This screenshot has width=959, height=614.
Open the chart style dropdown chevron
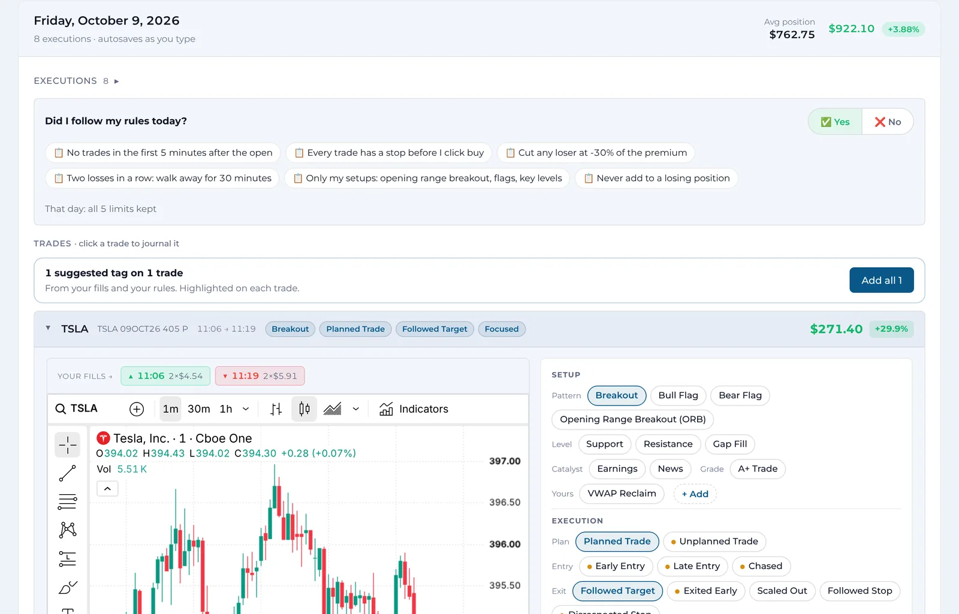pos(355,409)
